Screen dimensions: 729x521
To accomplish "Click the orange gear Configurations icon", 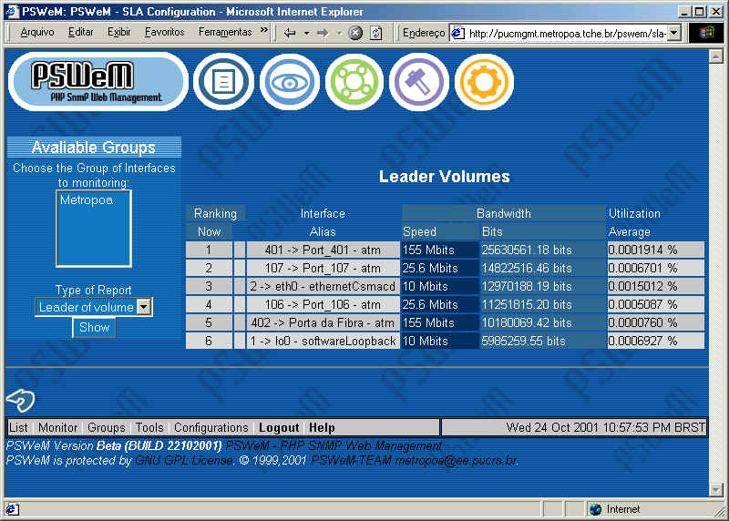I will tap(484, 82).
